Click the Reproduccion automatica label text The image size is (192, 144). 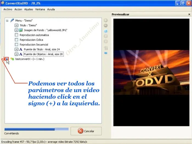tap(34, 35)
